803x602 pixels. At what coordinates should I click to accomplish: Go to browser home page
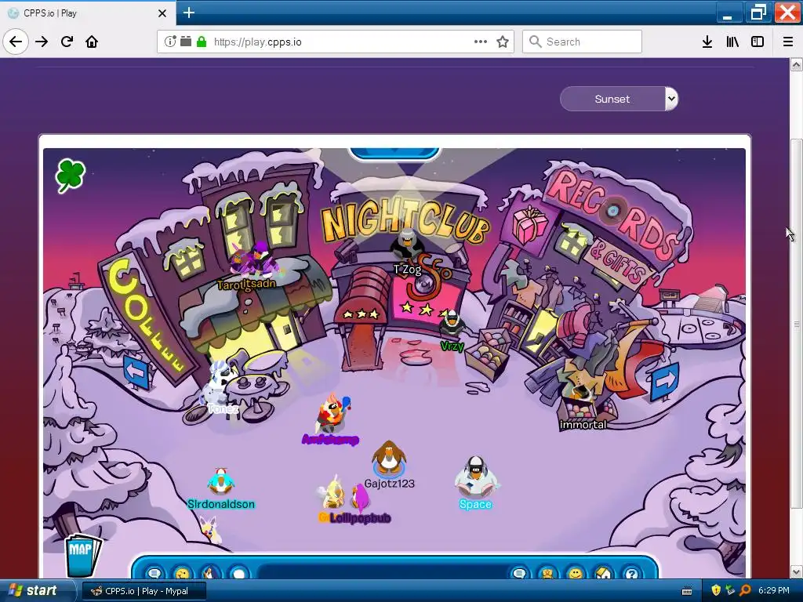click(92, 42)
